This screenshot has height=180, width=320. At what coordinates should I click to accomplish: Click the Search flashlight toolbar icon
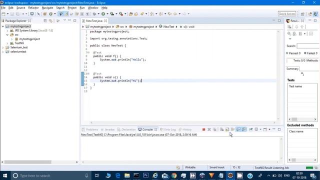click(x=142, y=14)
